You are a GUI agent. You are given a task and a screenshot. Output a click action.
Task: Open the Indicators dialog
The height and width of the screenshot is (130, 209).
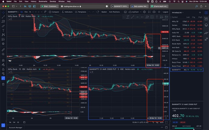(x=67, y=12)
